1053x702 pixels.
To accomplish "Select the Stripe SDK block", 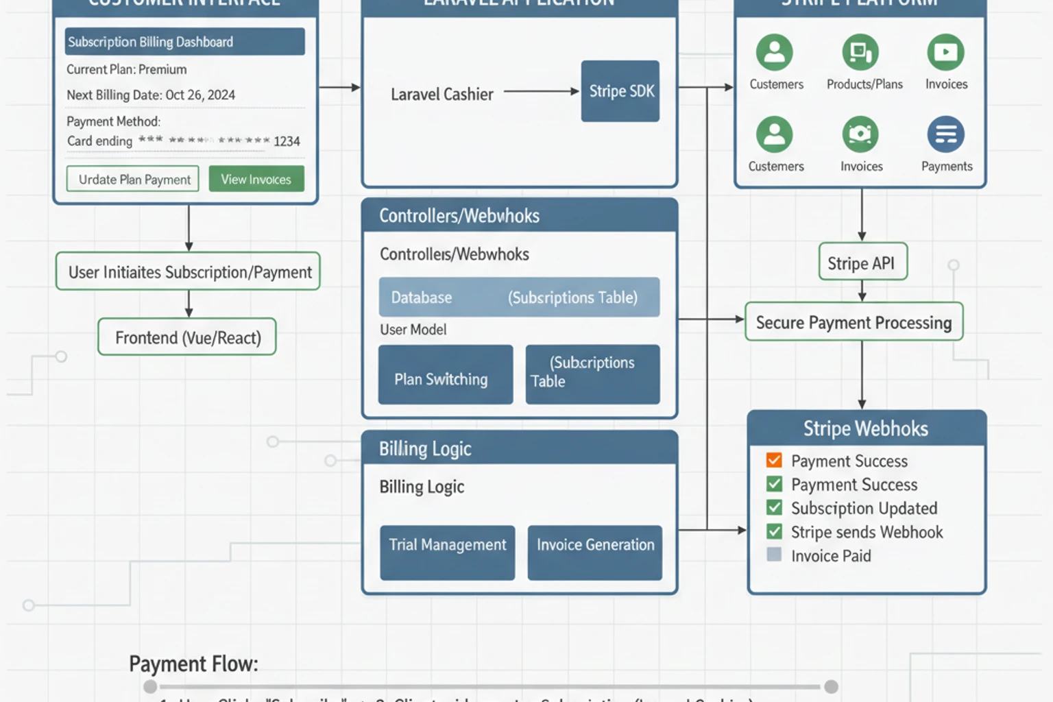I will point(620,91).
